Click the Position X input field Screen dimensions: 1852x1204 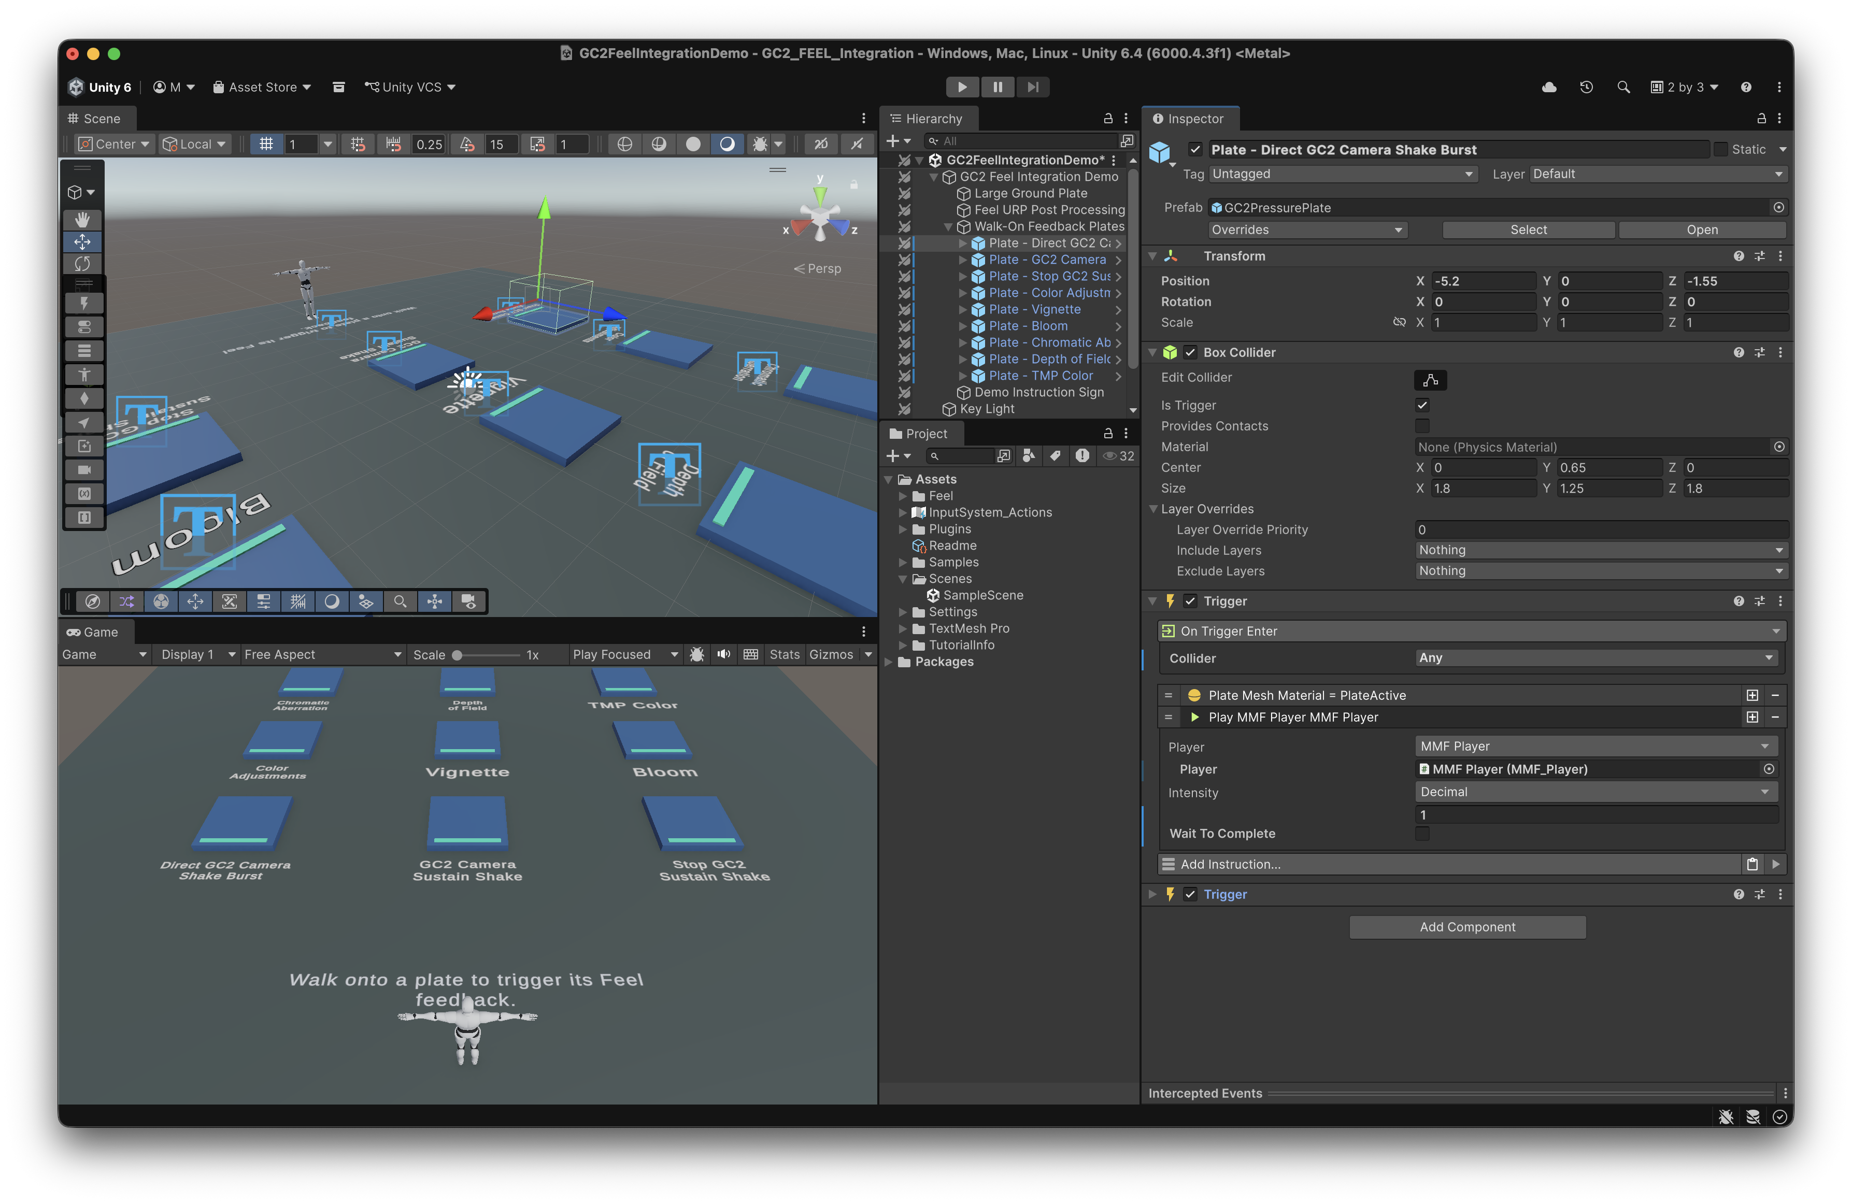click(1483, 281)
